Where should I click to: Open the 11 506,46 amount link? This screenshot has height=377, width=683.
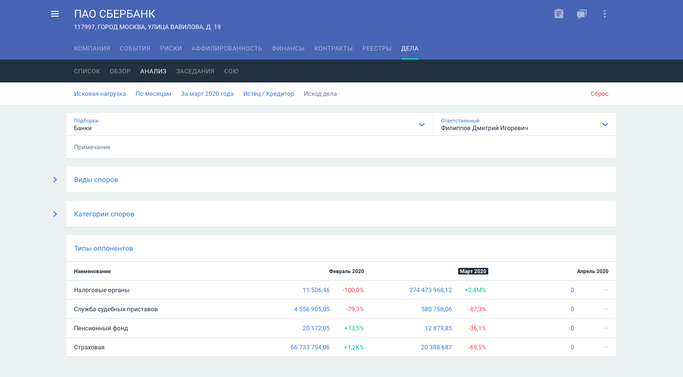point(316,290)
